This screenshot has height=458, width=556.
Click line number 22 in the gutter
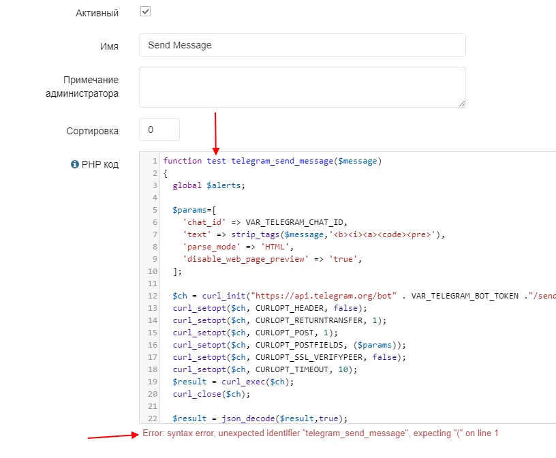tap(153, 418)
